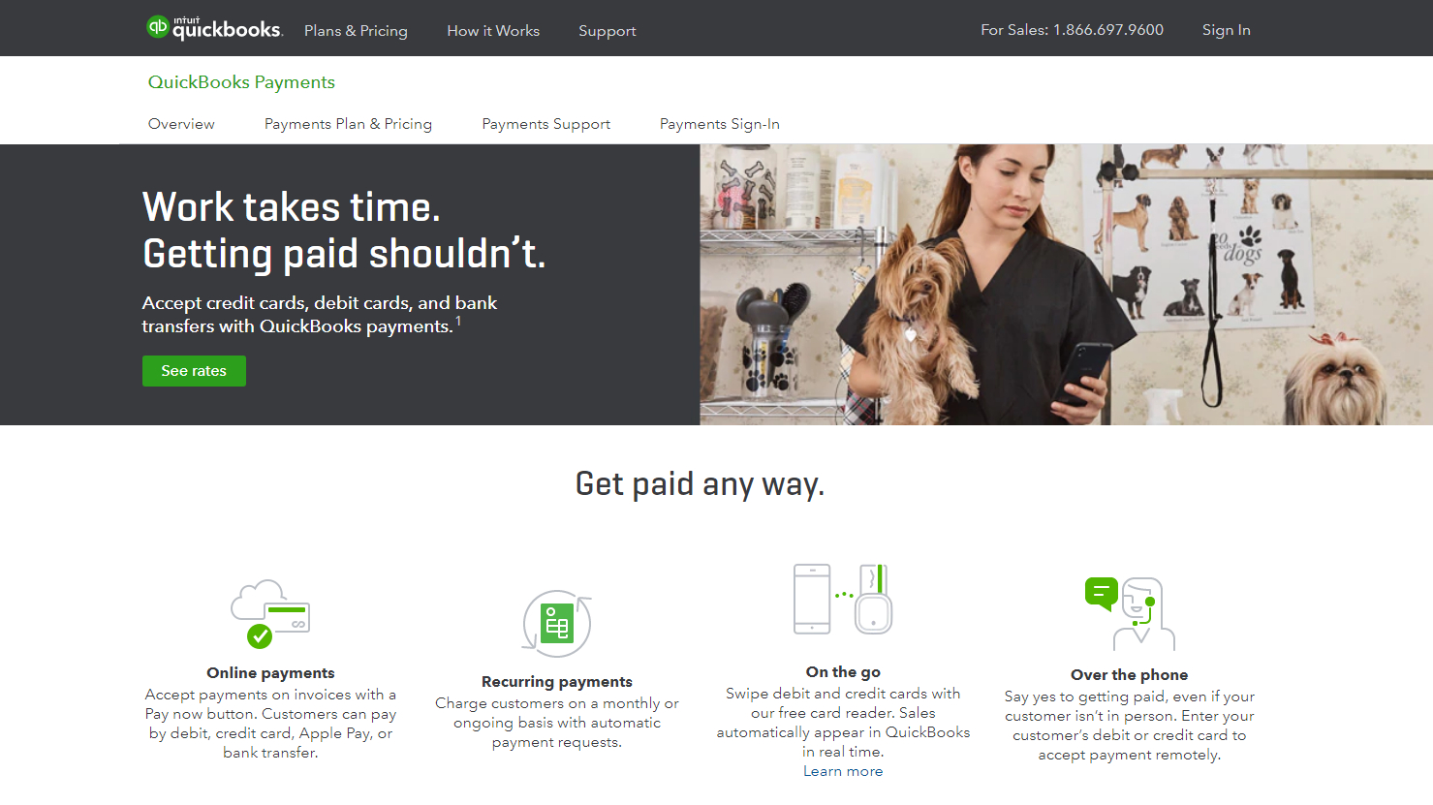The width and height of the screenshot is (1433, 805).
Task: Go to Support in the top bar
Action: [x=607, y=31]
